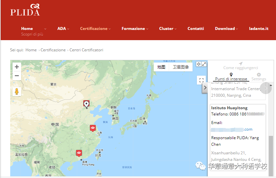
Task: Open the ladante.it menu link
Action: point(259,29)
